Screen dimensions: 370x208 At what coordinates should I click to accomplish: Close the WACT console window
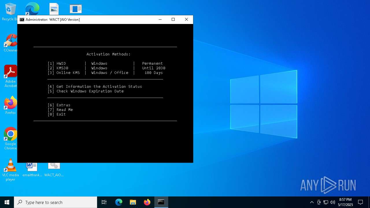point(186,20)
